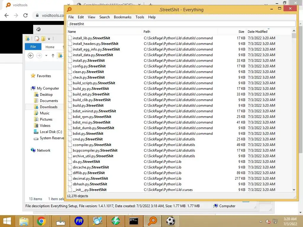Show hidden tray icons arrow

pyautogui.click(x=261, y=221)
